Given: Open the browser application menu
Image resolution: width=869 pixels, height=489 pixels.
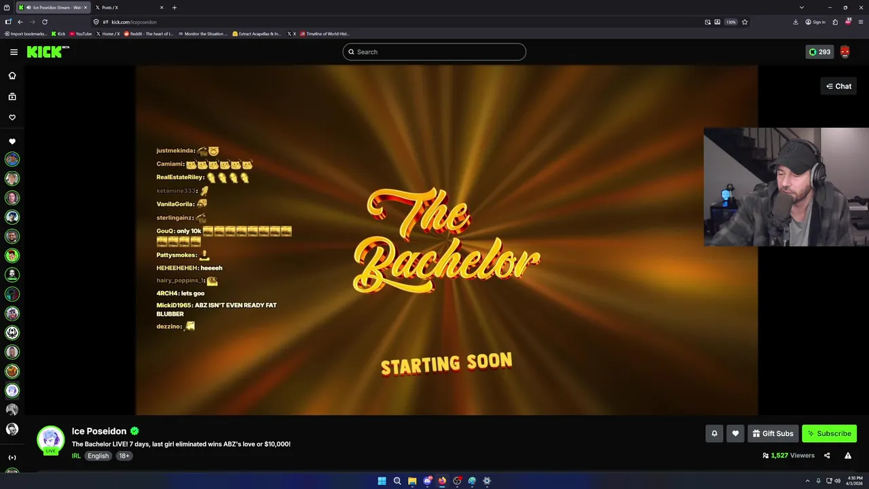Looking at the screenshot, I should tap(861, 22).
